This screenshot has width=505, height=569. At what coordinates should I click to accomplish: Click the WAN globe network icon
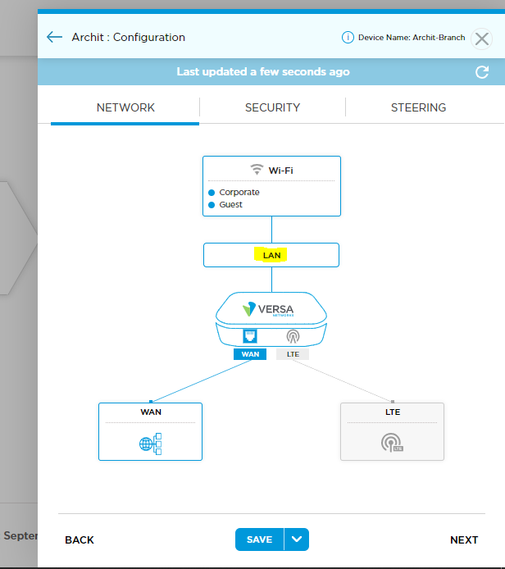[x=151, y=444]
